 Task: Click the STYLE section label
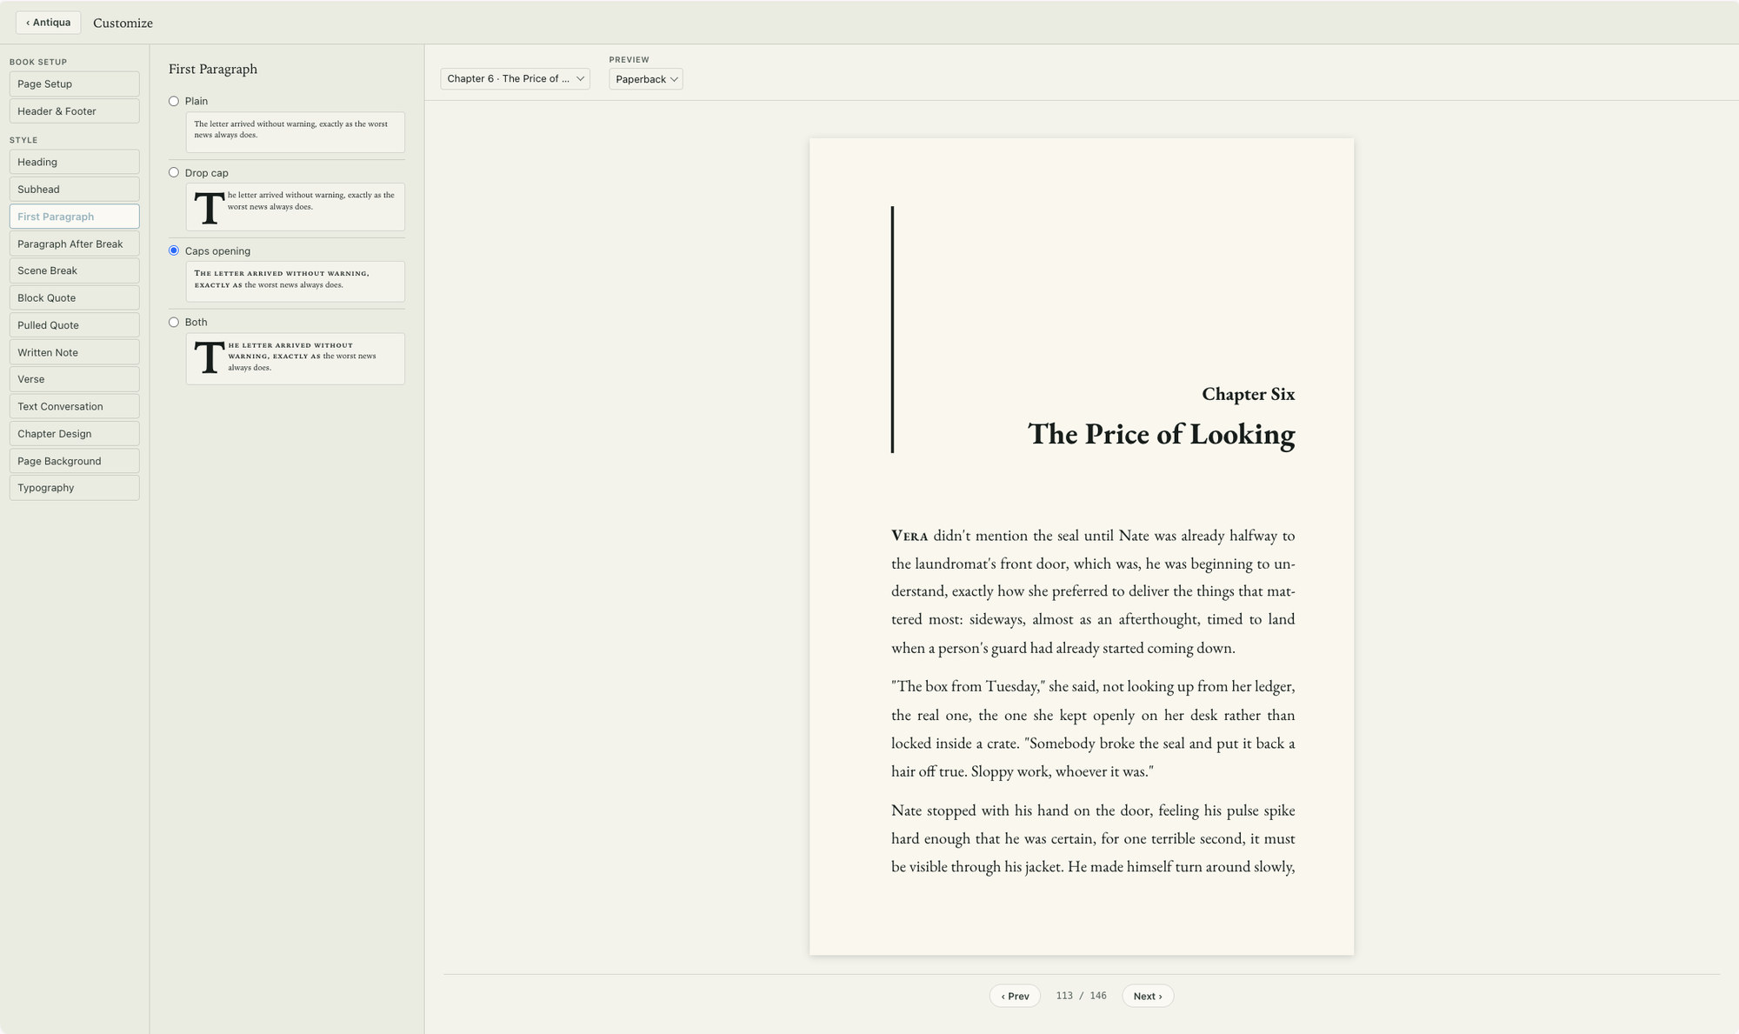tap(23, 140)
